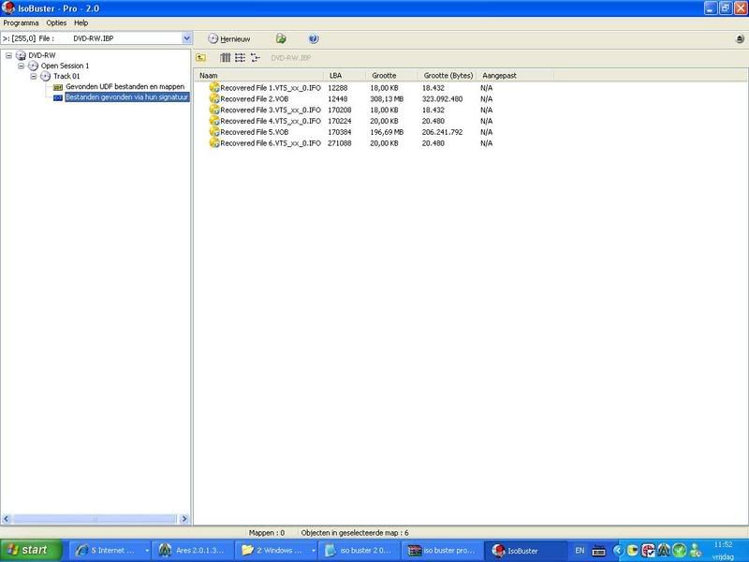Click byte size 206.241.792
The image size is (749, 562).
[442, 132]
